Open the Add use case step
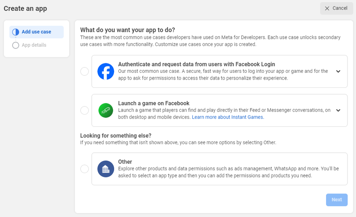Viewport: 356px width, 217px height. tap(36, 32)
